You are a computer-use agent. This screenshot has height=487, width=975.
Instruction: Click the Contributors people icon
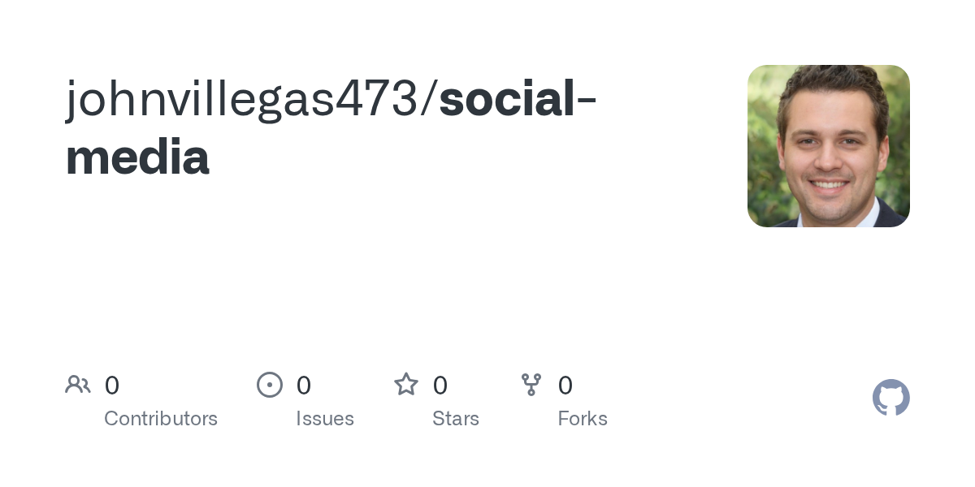pyautogui.click(x=78, y=385)
